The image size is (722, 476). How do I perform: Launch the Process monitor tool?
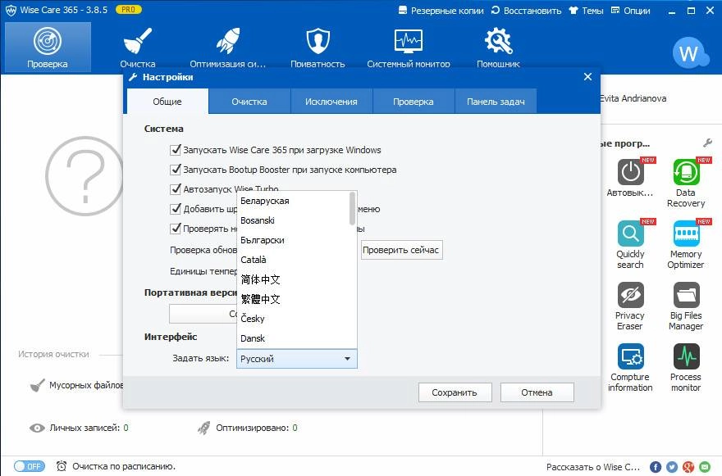(x=686, y=368)
